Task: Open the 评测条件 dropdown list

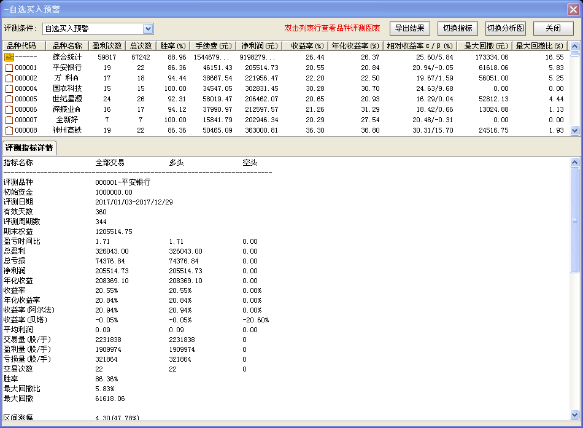Action: [148, 29]
